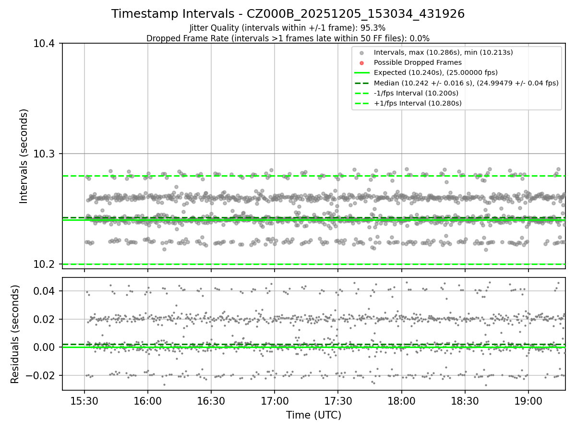Click the 10.2 y-axis tick label
Image resolution: width=576 pixels, height=432 pixels.
point(45,264)
